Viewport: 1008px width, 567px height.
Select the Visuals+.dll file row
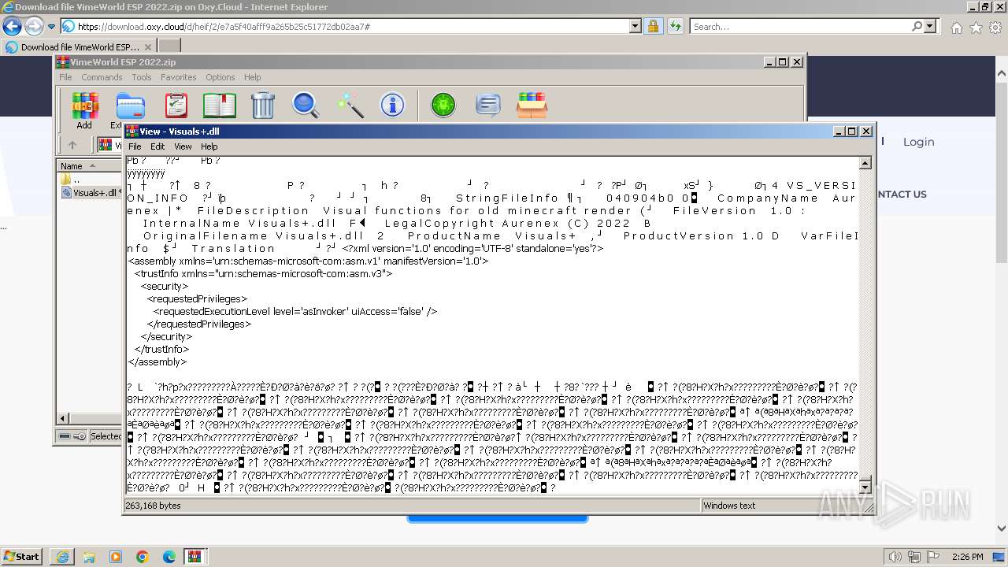[91, 193]
